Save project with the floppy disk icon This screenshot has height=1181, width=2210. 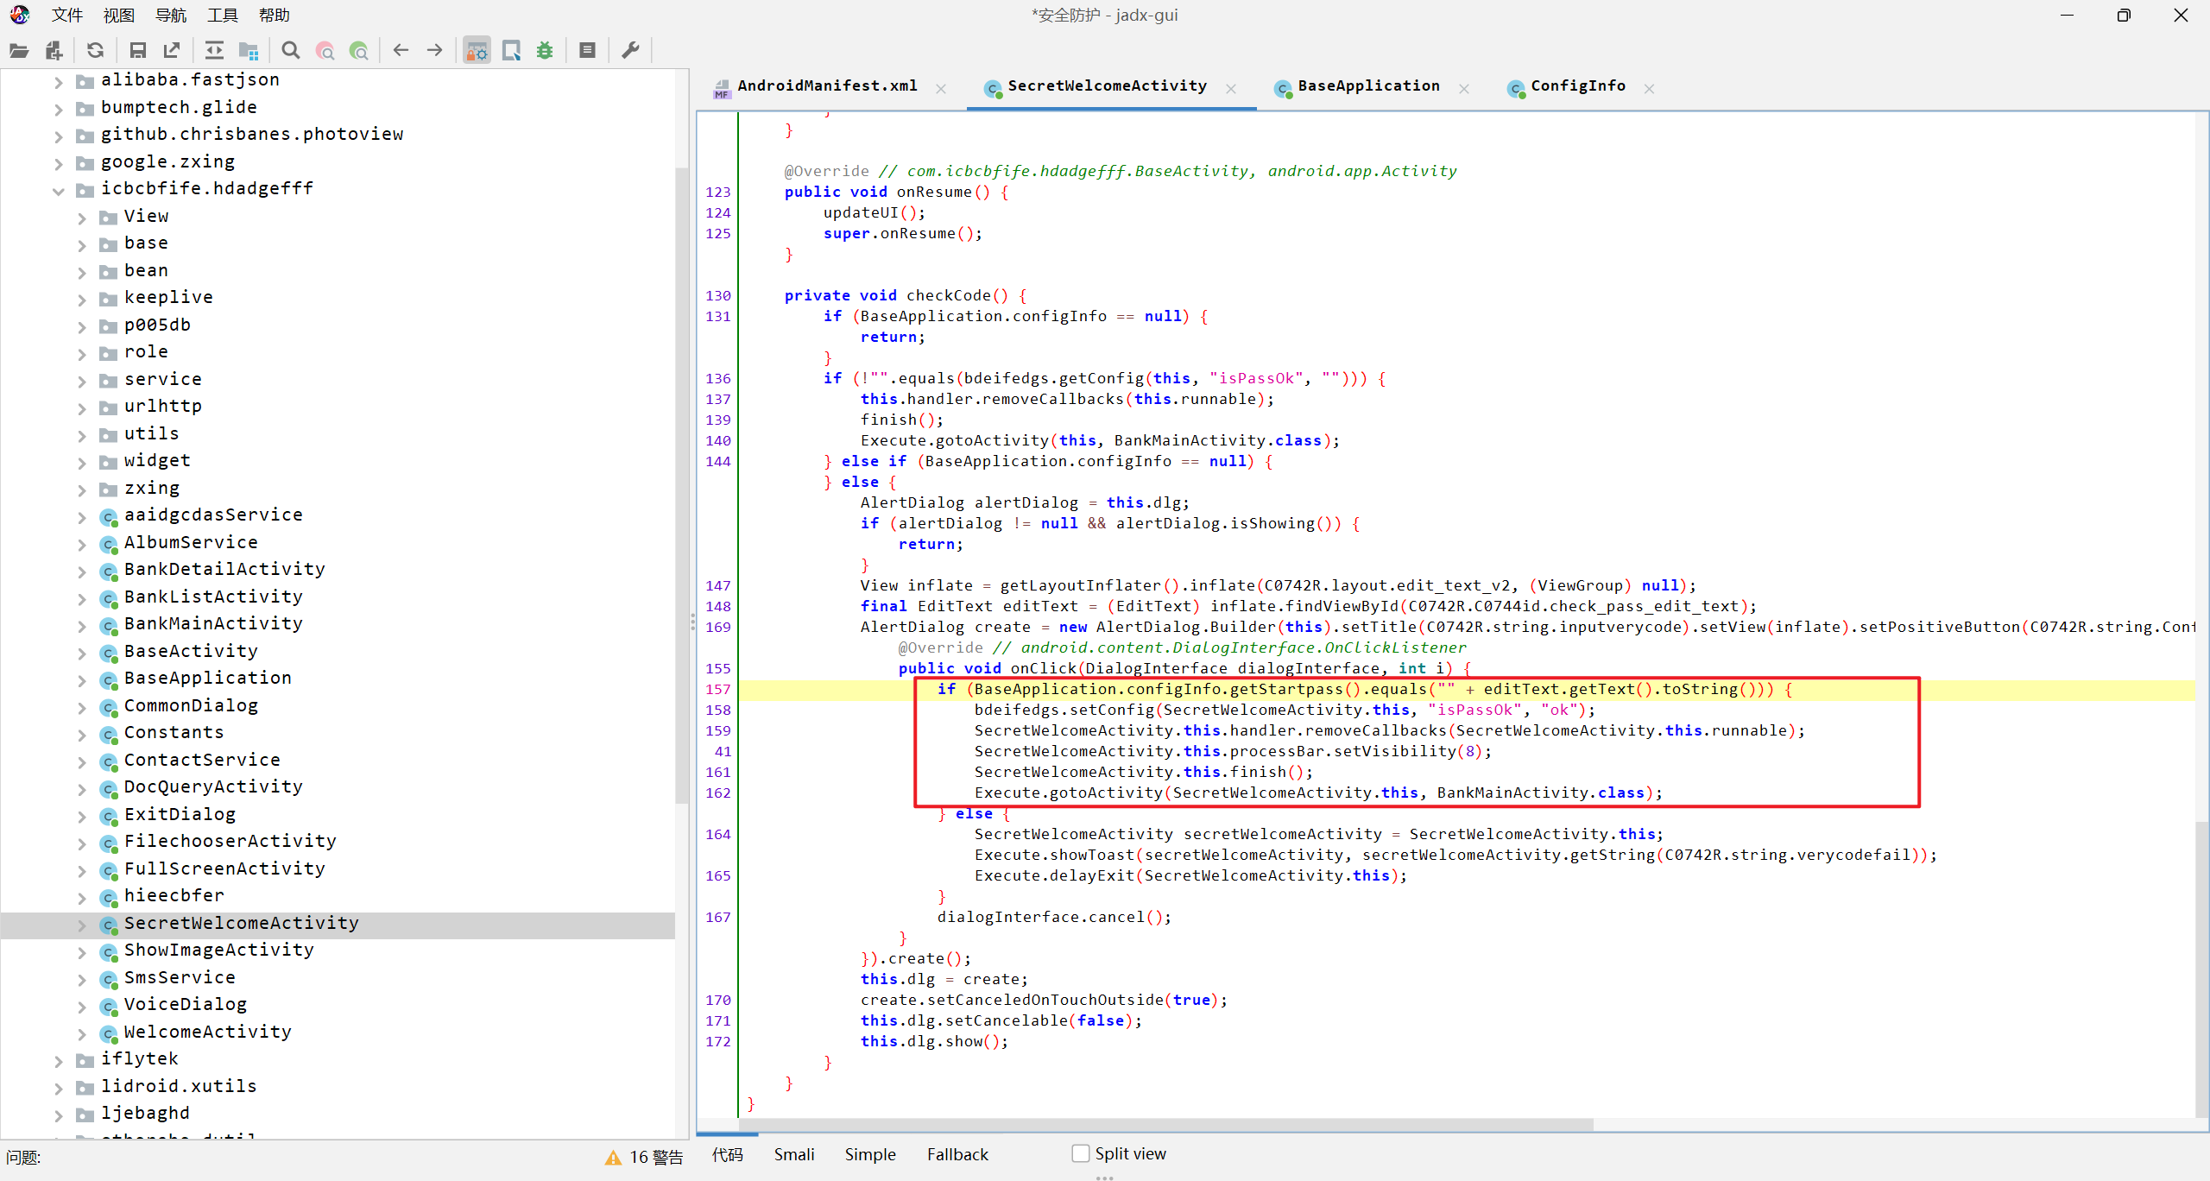(x=137, y=51)
